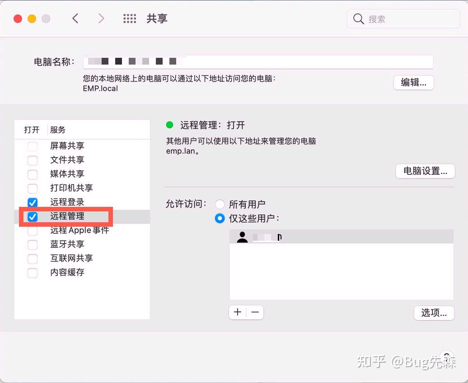
Task: Click into the 电脑名称 text field
Action: pyautogui.click(x=258, y=62)
